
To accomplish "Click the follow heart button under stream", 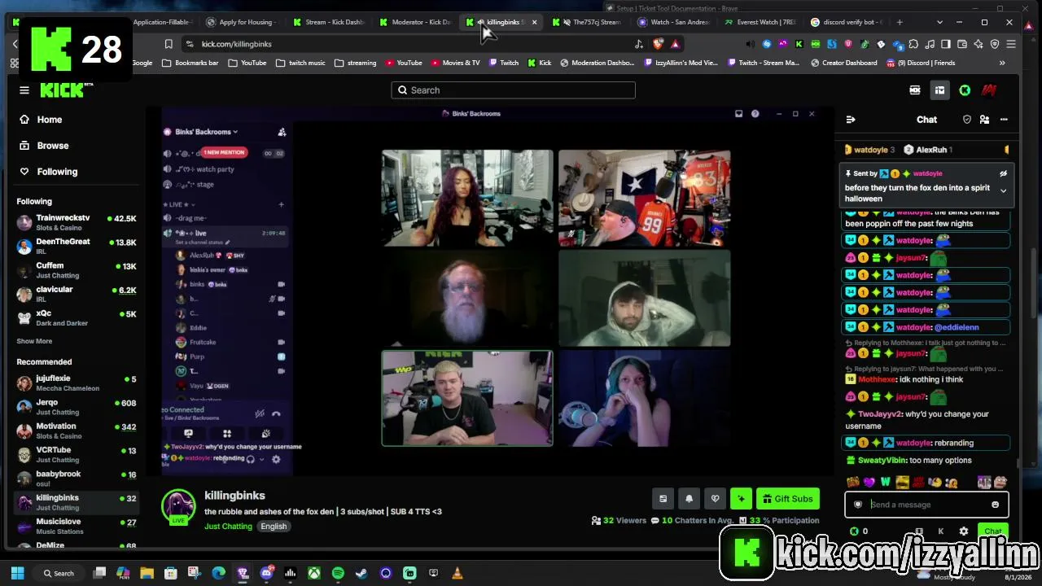I will click(x=715, y=499).
